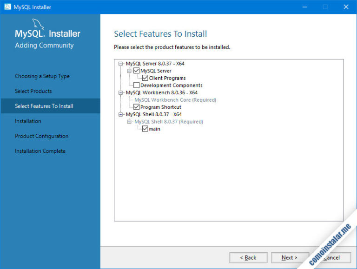
Task: Enable the Development Components checkbox
Action: [136, 85]
